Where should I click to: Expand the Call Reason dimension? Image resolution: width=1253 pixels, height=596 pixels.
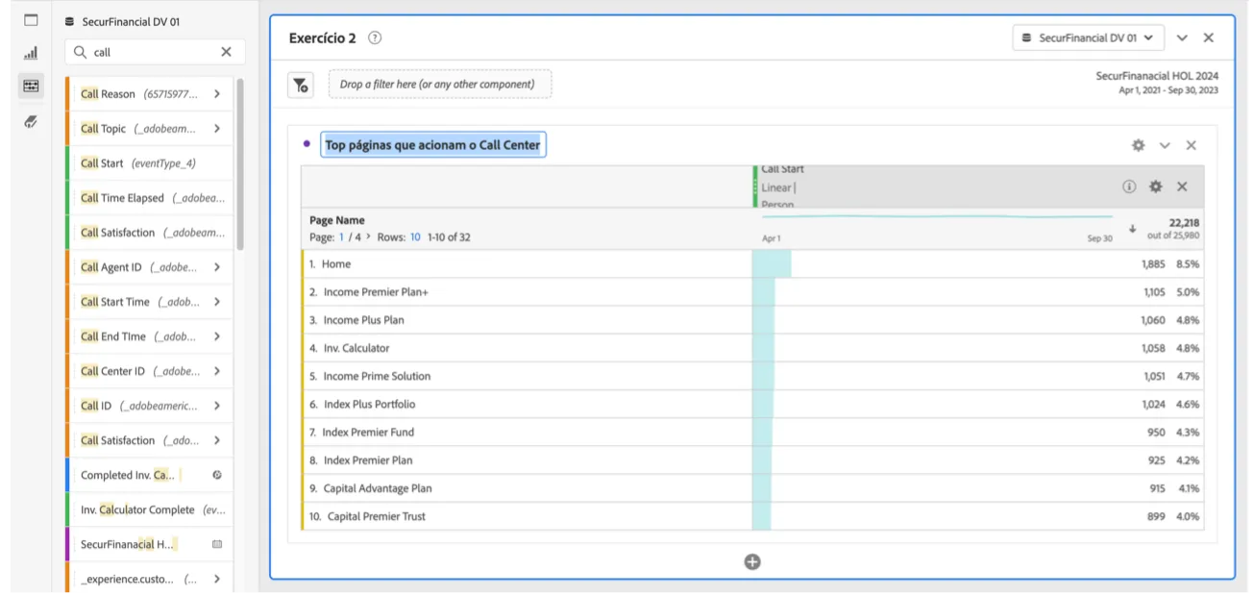point(217,94)
